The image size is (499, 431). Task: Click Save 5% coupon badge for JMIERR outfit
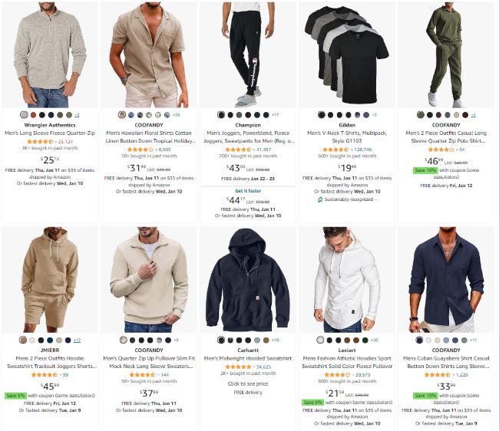15,396
